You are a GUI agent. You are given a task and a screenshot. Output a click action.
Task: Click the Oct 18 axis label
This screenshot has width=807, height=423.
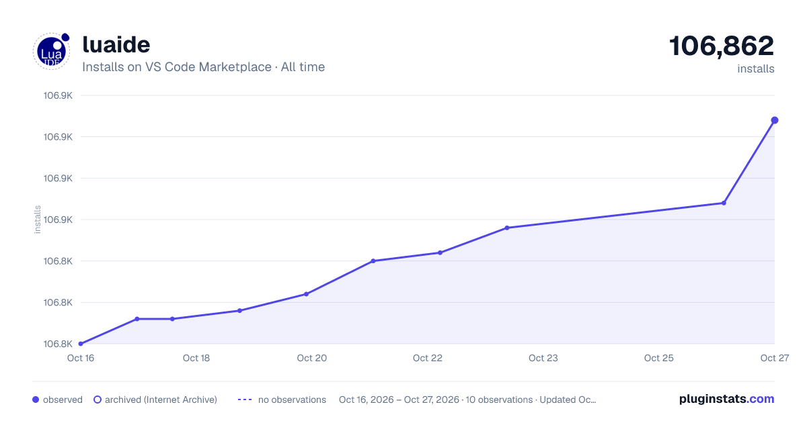[x=196, y=358]
